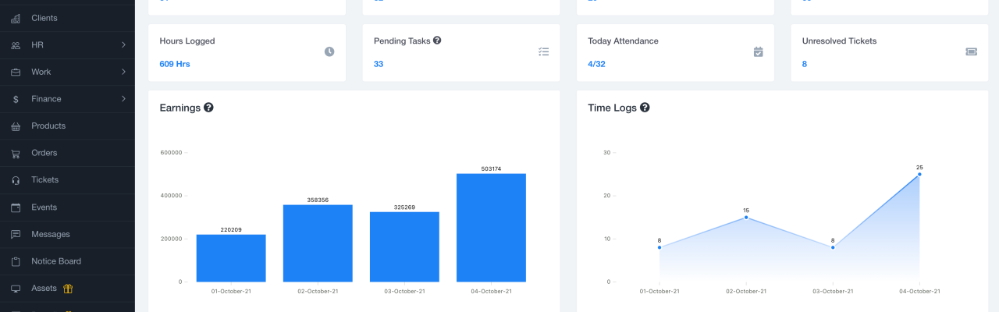The height and width of the screenshot is (312, 999).
Task: Click the 609 Hrs logged link
Action: (175, 64)
